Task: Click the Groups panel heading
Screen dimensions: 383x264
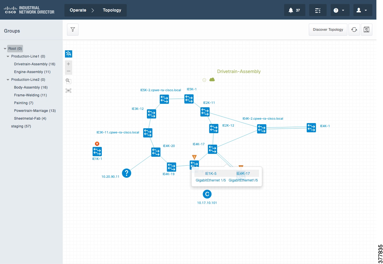Action: pyautogui.click(x=12, y=31)
